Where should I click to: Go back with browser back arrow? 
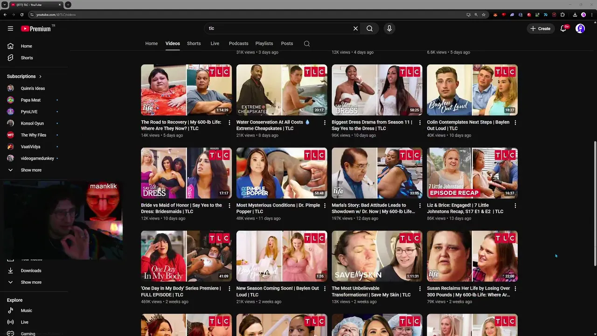[5, 14]
